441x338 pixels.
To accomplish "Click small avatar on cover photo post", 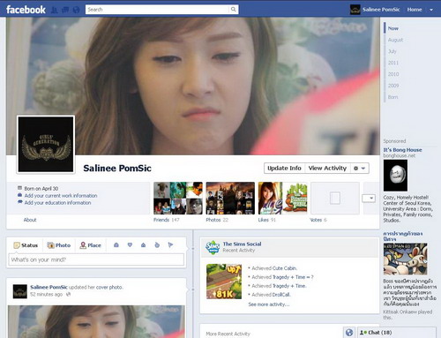I will coord(20,291).
